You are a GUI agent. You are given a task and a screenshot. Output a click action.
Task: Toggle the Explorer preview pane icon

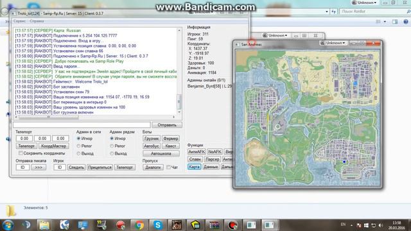tap(395, 21)
